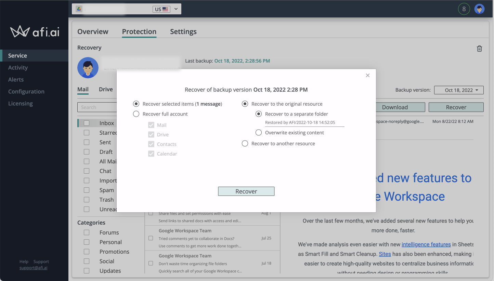The image size is (494, 281).
Task: Open the support@afi.ai email link
Action: 33,268
